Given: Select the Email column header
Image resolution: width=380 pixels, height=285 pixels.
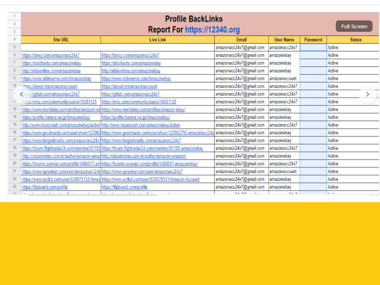Looking at the screenshot, I should click(241, 40).
